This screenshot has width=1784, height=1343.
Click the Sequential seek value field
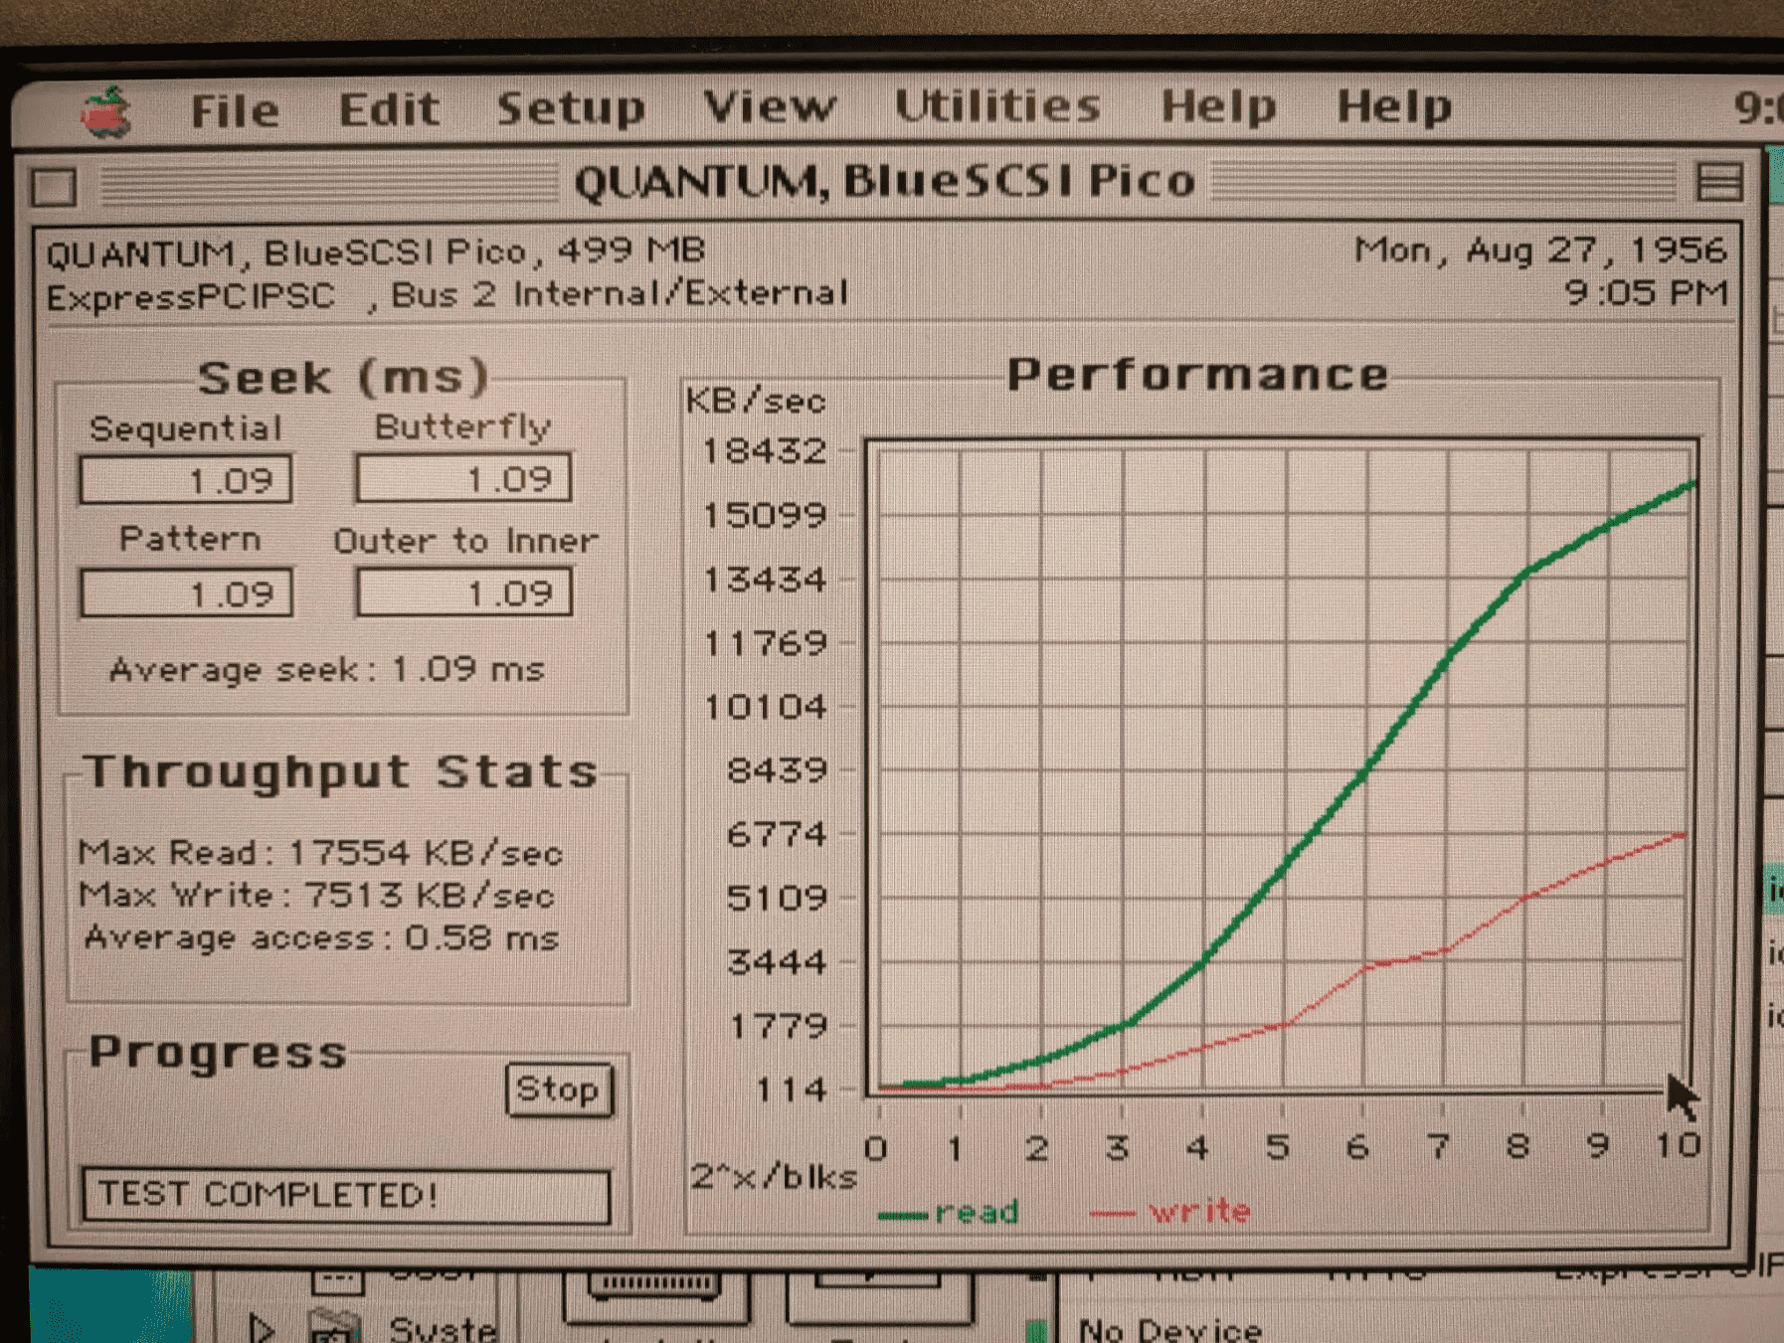click(x=186, y=480)
